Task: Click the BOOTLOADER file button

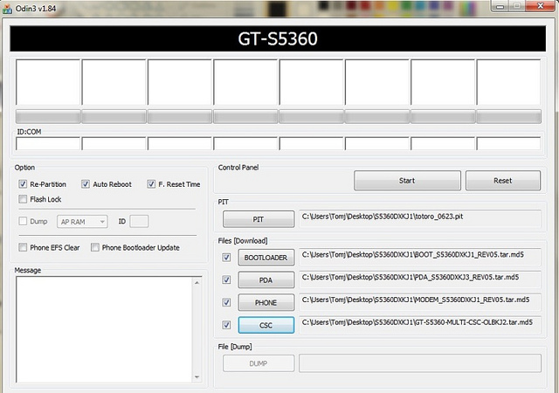Action: click(x=266, y=258)
